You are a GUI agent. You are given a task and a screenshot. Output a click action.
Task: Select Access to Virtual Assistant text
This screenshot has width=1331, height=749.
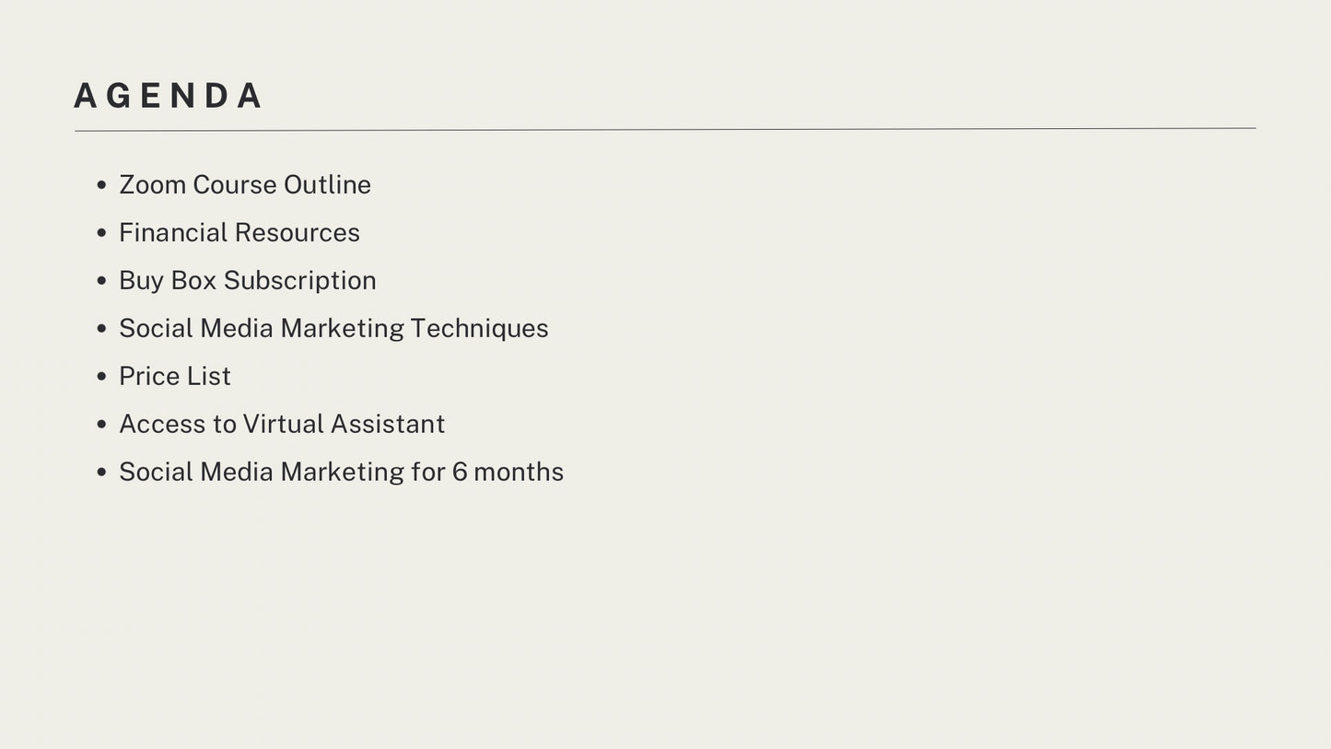(x=282, y=424)
